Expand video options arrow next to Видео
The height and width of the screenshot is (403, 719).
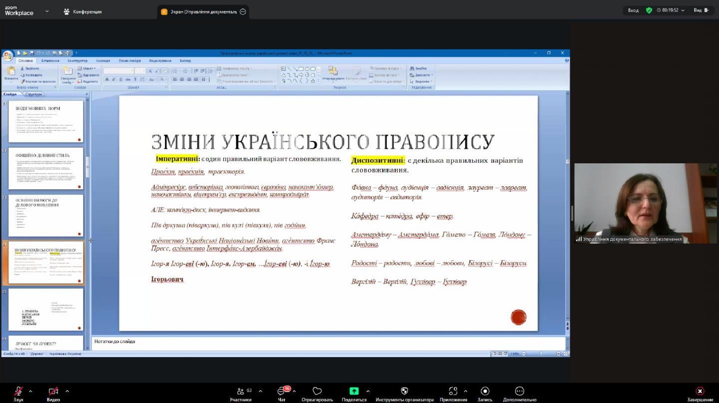point(67,391)
